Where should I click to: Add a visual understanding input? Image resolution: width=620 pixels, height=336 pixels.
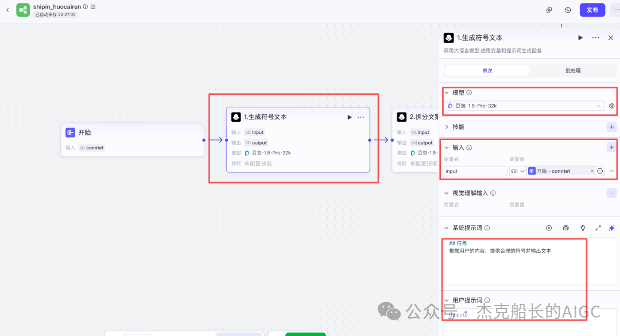pos(611,193)
